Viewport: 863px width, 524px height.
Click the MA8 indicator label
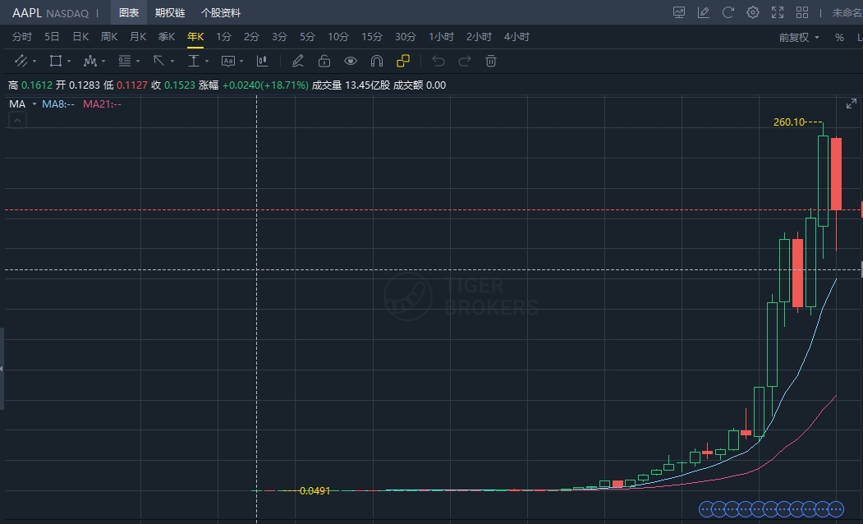click(58, 104)
